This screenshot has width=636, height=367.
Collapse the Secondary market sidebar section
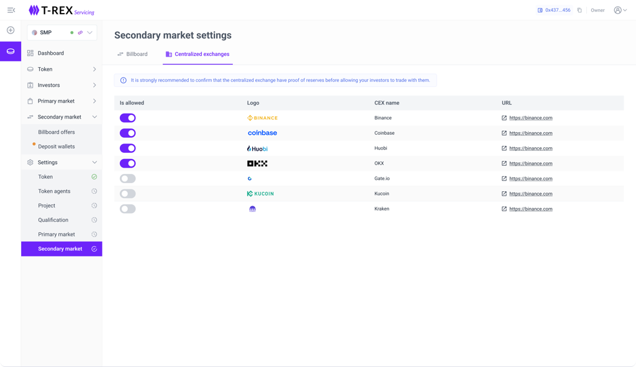point(94,117)
